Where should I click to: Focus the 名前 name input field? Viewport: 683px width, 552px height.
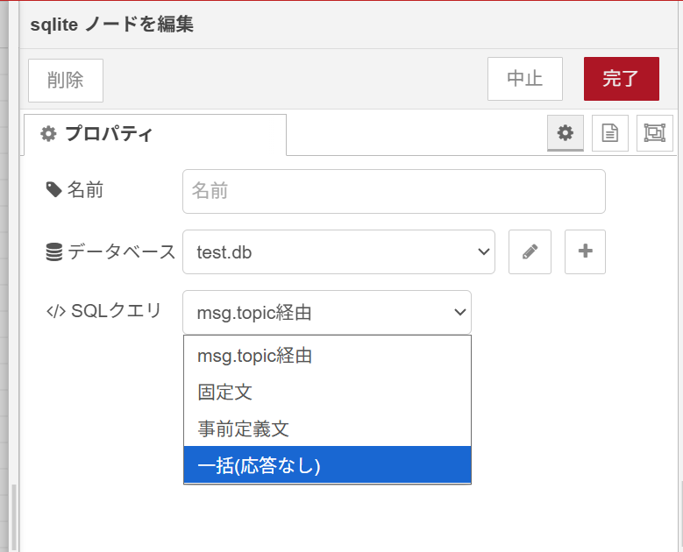[394, 191]
